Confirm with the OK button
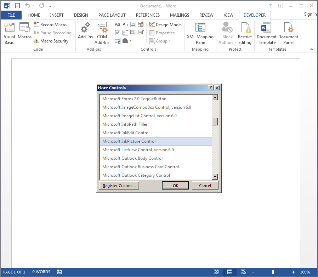318x277 pixels. pyautogui.click(x=175, y=185)
